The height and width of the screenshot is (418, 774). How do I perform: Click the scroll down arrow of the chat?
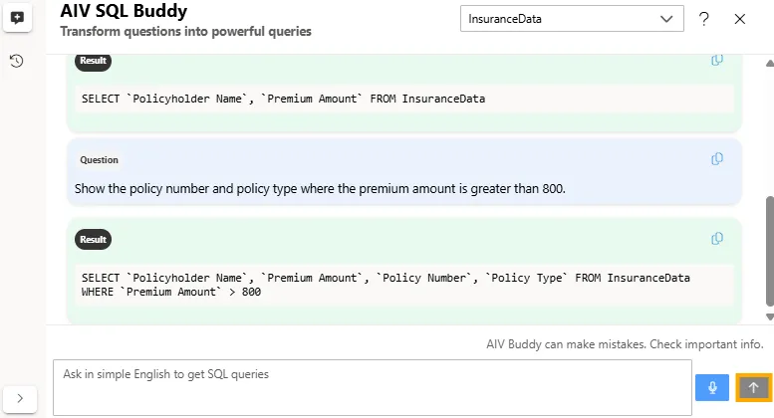[x=768, y=316]
